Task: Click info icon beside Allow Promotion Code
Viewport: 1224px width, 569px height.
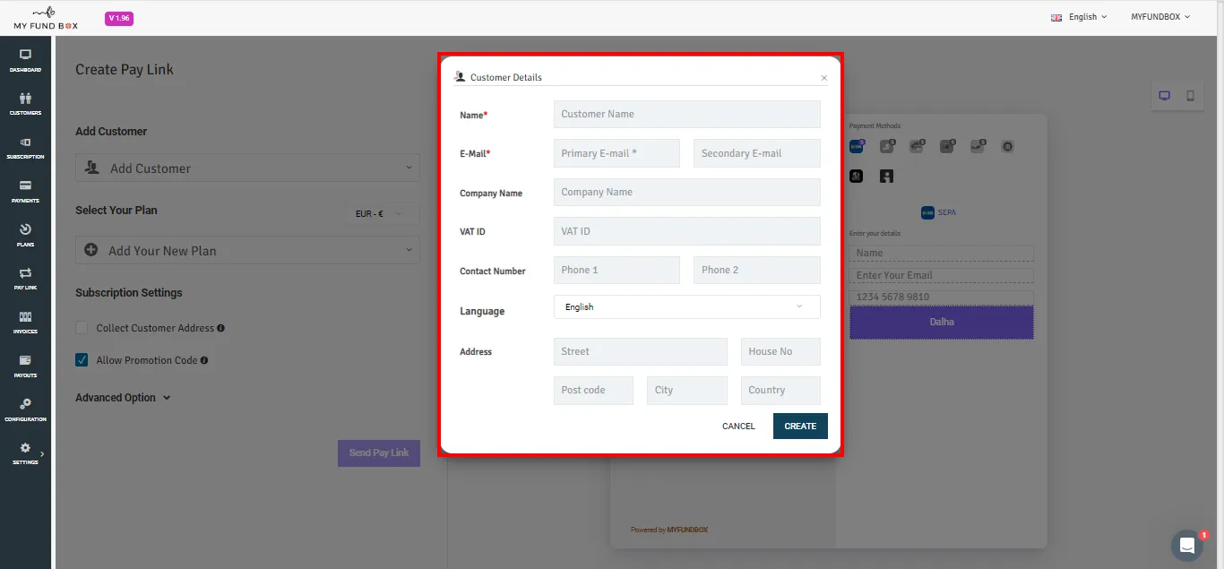Action: (204, 360)
